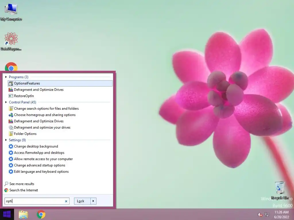Click the Programs (3) header label
Screen dimensions: 294x220
point(19,77)
